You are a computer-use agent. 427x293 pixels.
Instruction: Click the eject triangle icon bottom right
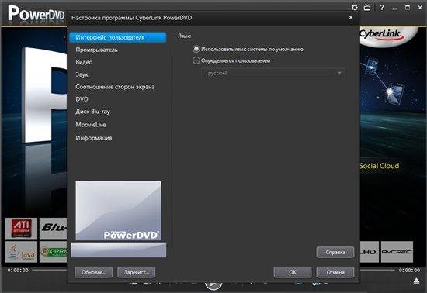point(416,281)
